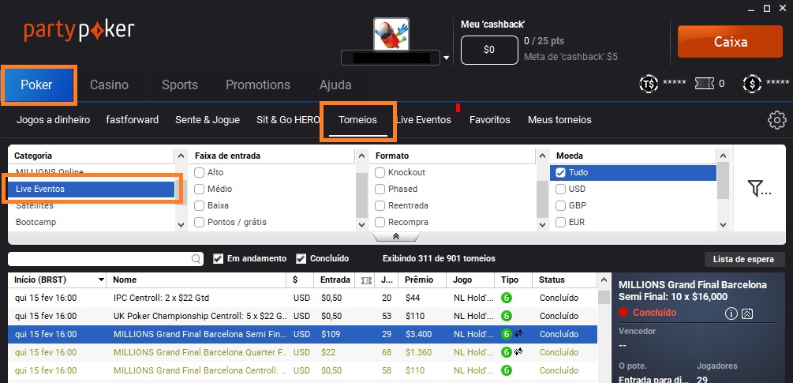This screenshot has width=793, height=383.
Task: Switch to Sente & Jogue tab
Action: tap(208, 120)
